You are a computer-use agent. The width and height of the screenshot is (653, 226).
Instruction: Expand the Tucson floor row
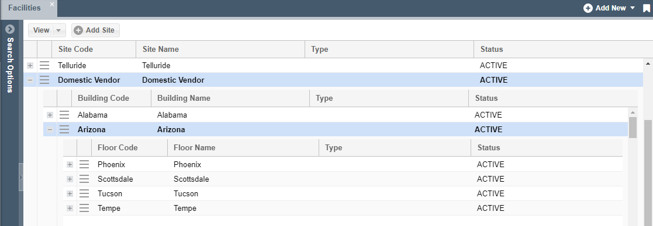(70, 193)
